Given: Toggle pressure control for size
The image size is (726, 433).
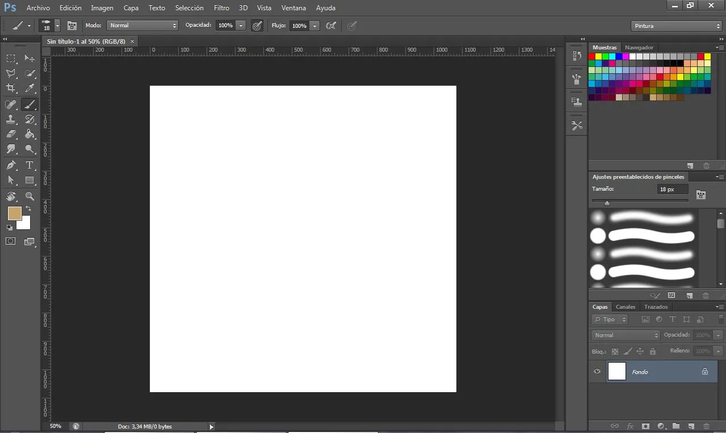Looking at the screenshot, I should click(x=352, y=26).
